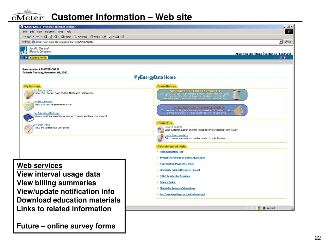
Task: Click the Home link in the page header
Action: (259, 54)
